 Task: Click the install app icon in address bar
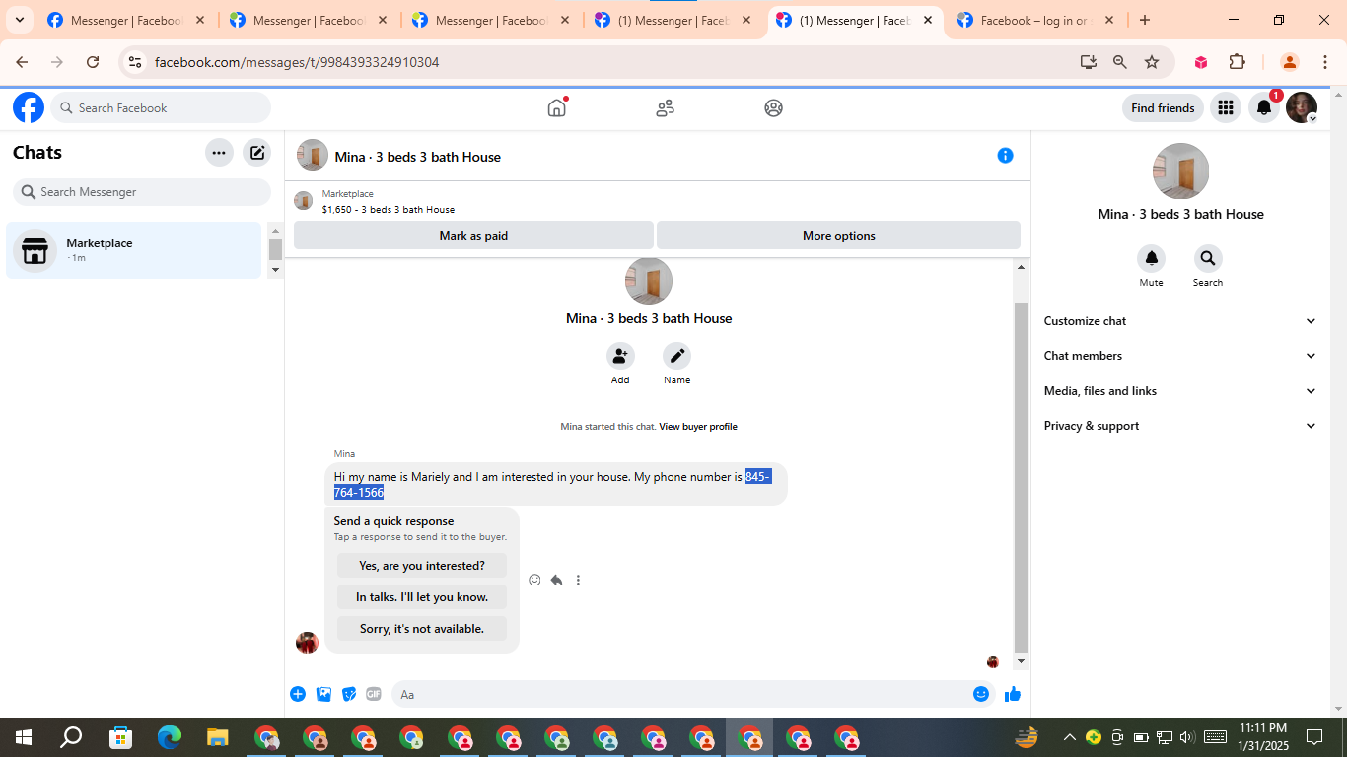coord(1089,62)
